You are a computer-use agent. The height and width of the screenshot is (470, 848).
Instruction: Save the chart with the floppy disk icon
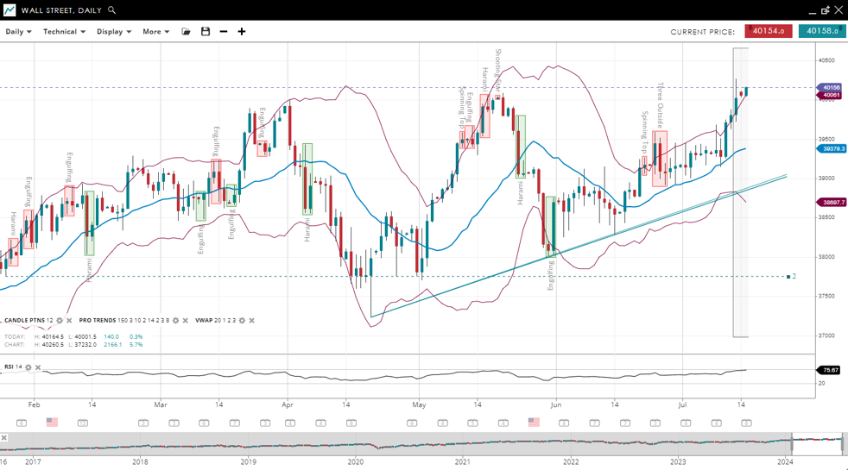[206, 32]
